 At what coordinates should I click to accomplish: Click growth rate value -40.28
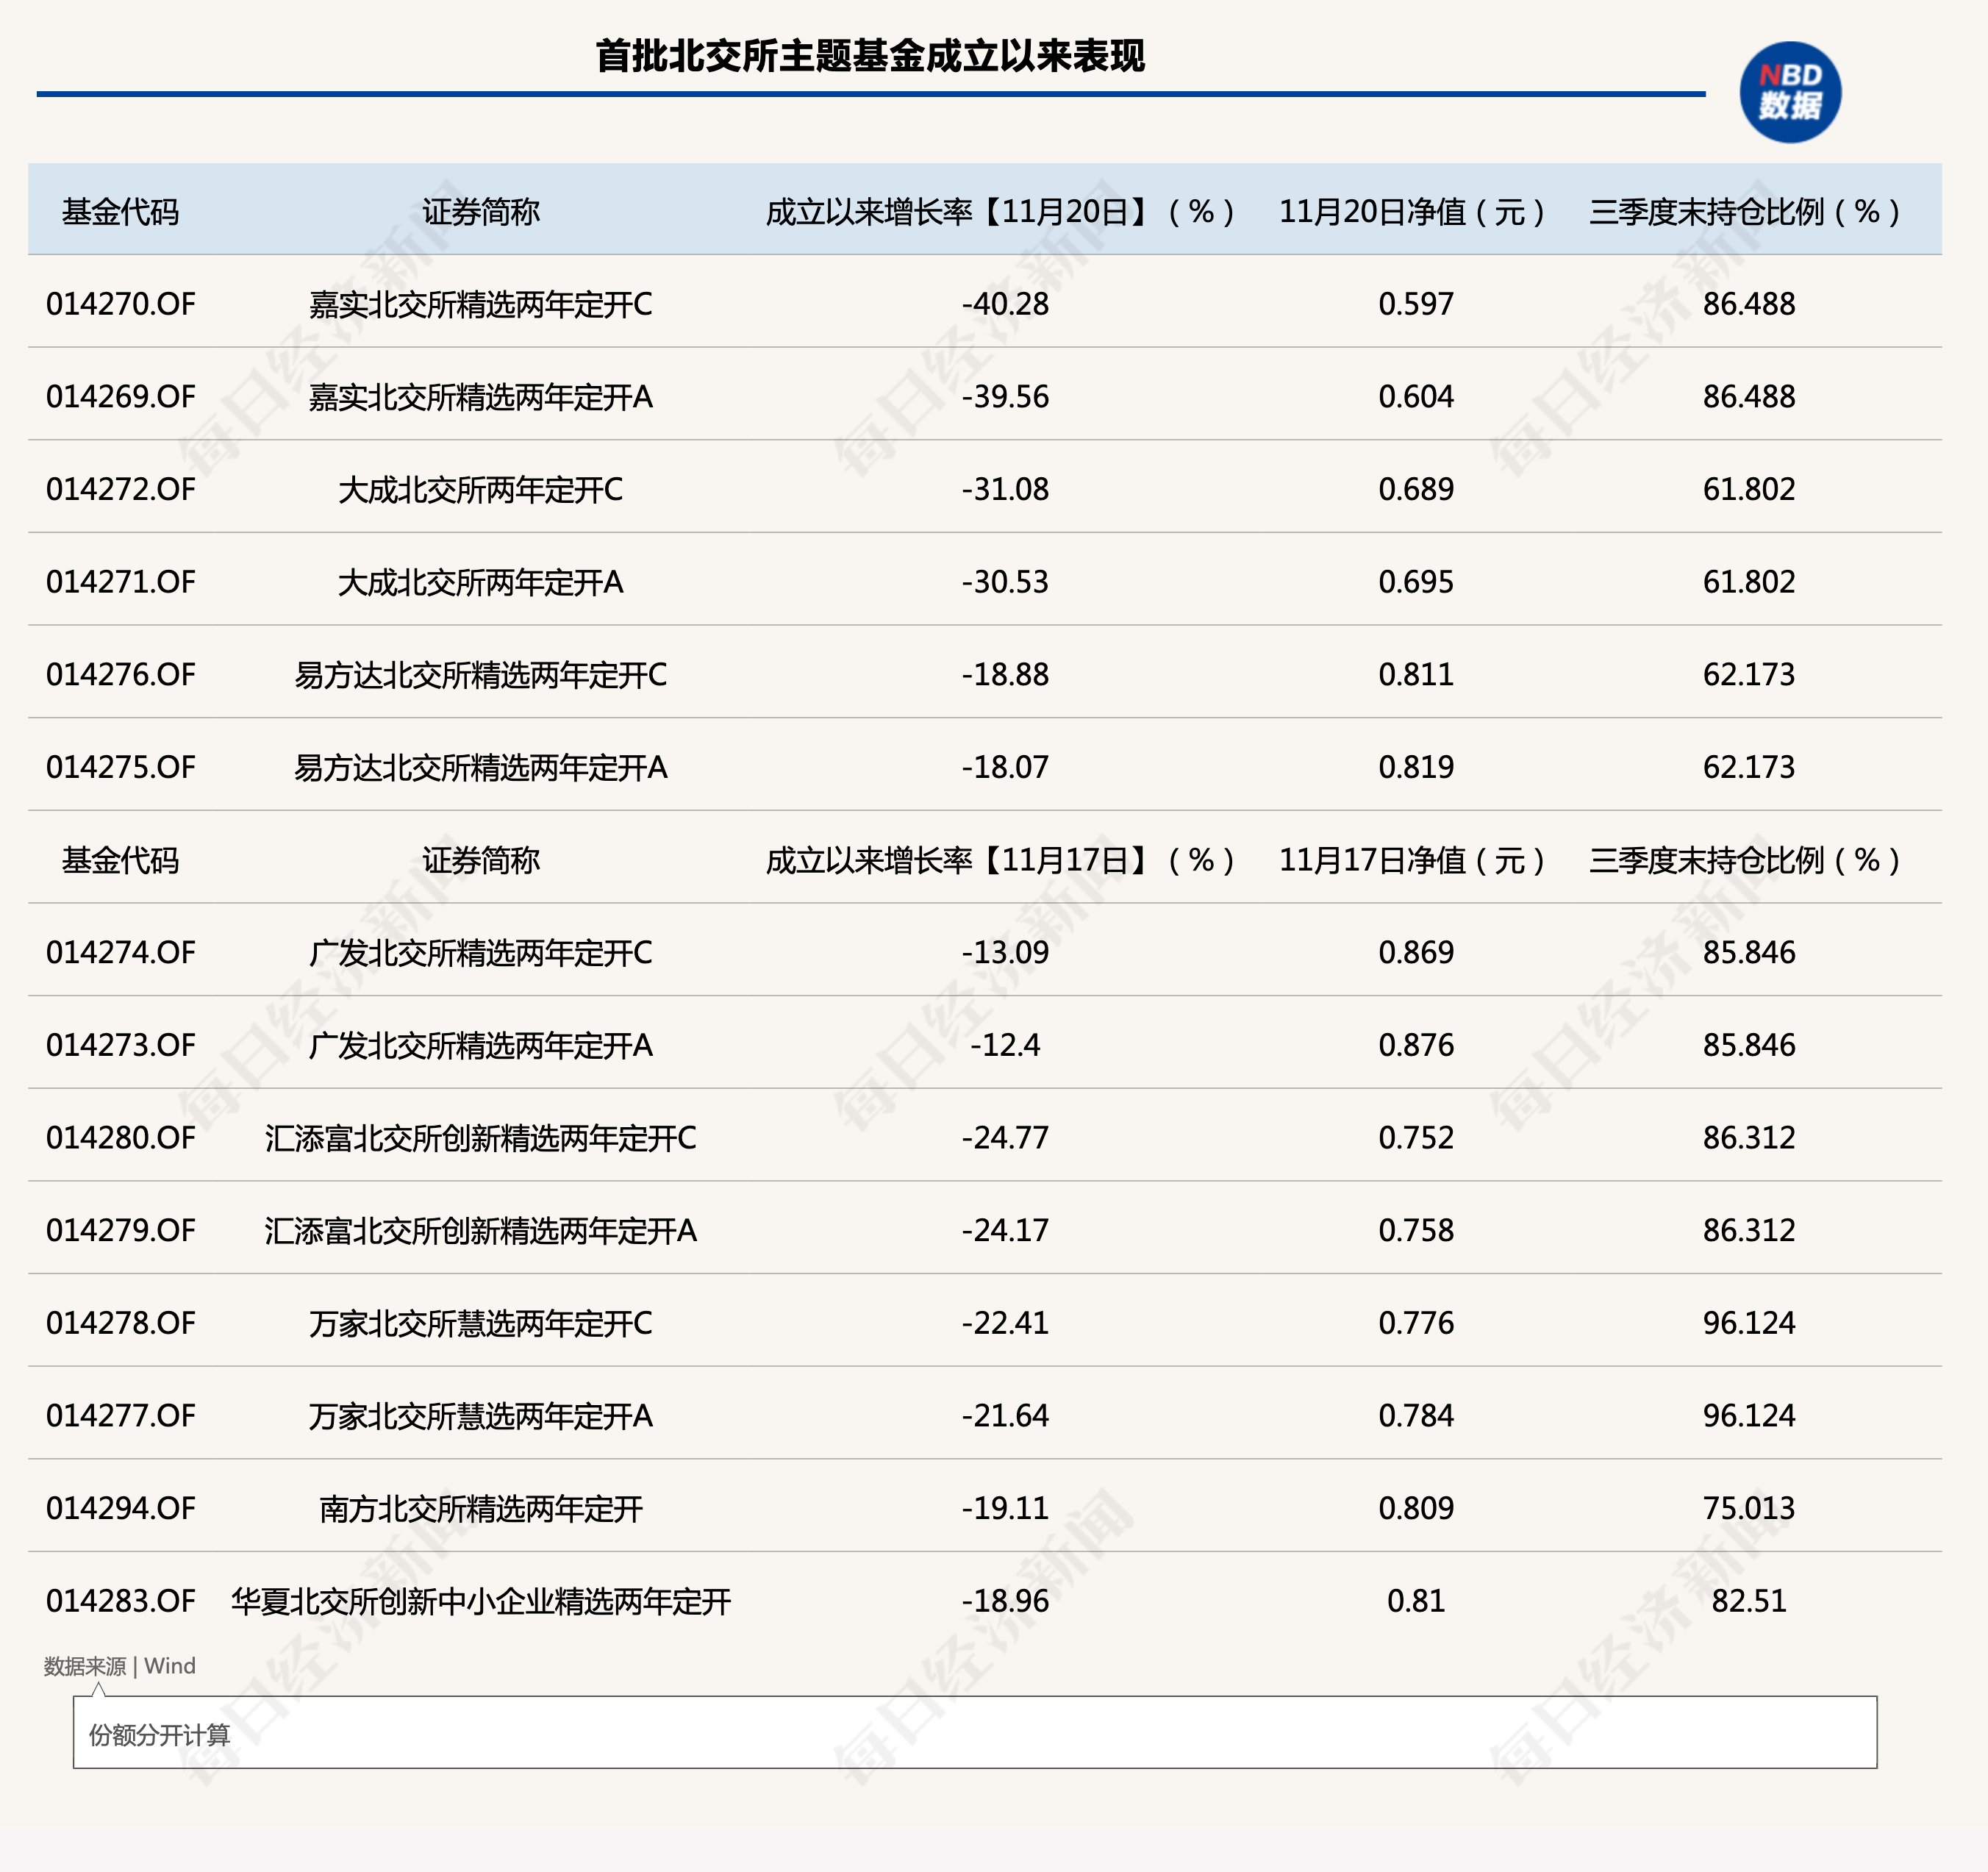(x=1005, y=304)
